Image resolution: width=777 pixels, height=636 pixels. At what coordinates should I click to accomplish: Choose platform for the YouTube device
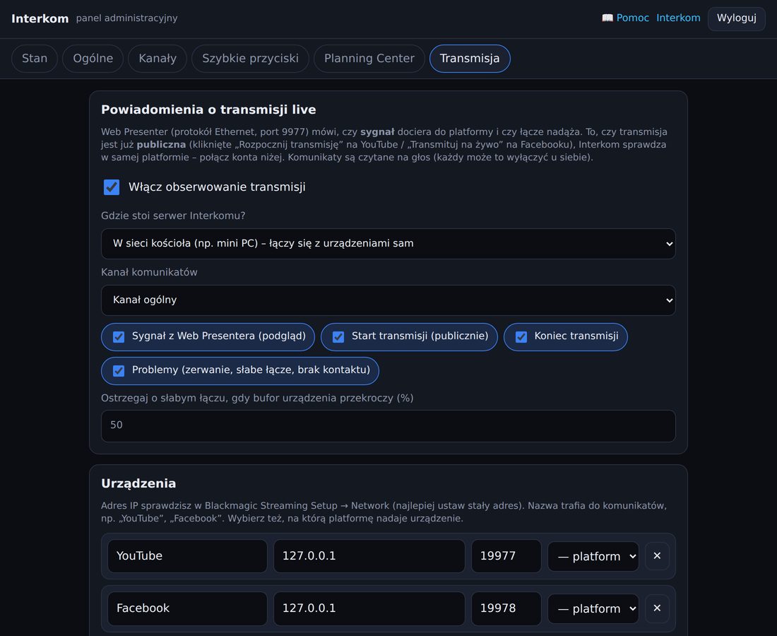593,556
